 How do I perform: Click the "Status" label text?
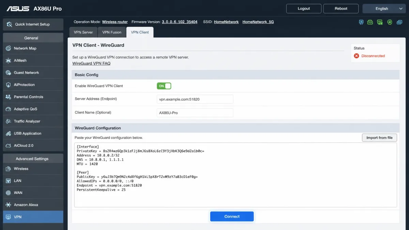click(x=359, y=48)
